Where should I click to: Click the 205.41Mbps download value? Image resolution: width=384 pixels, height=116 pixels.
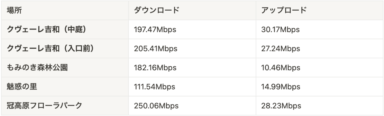tap(155, 49)
